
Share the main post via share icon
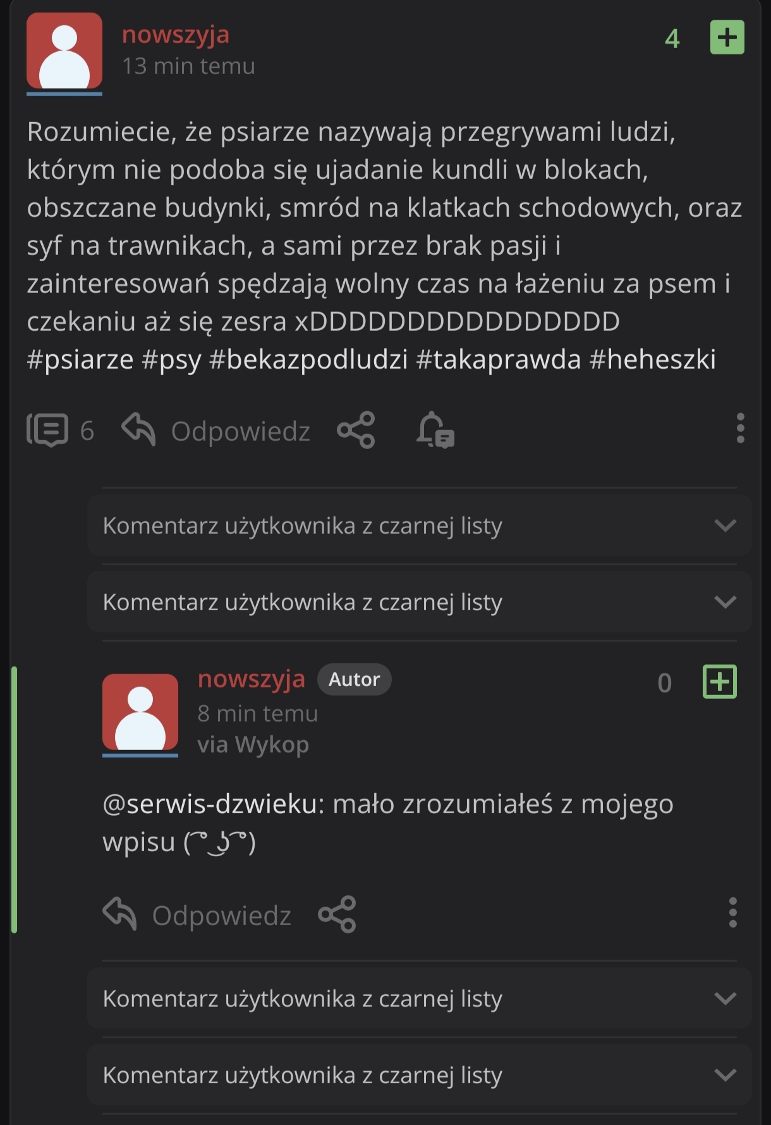[x=356, y=430]
